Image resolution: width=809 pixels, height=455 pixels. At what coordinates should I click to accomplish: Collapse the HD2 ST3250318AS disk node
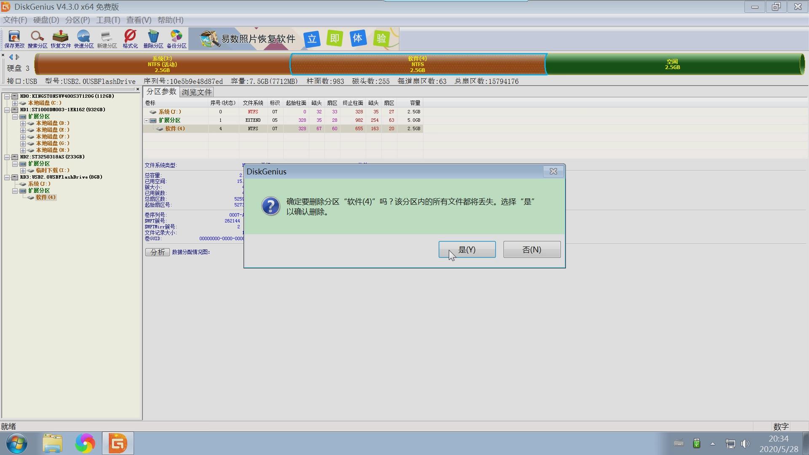tap(7, 157)
